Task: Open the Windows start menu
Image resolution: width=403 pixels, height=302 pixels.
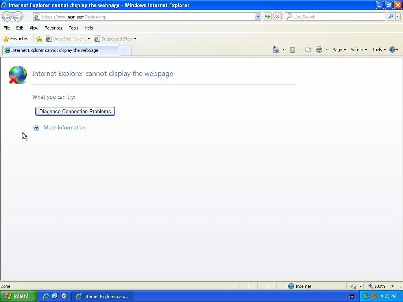Action: 18,296
